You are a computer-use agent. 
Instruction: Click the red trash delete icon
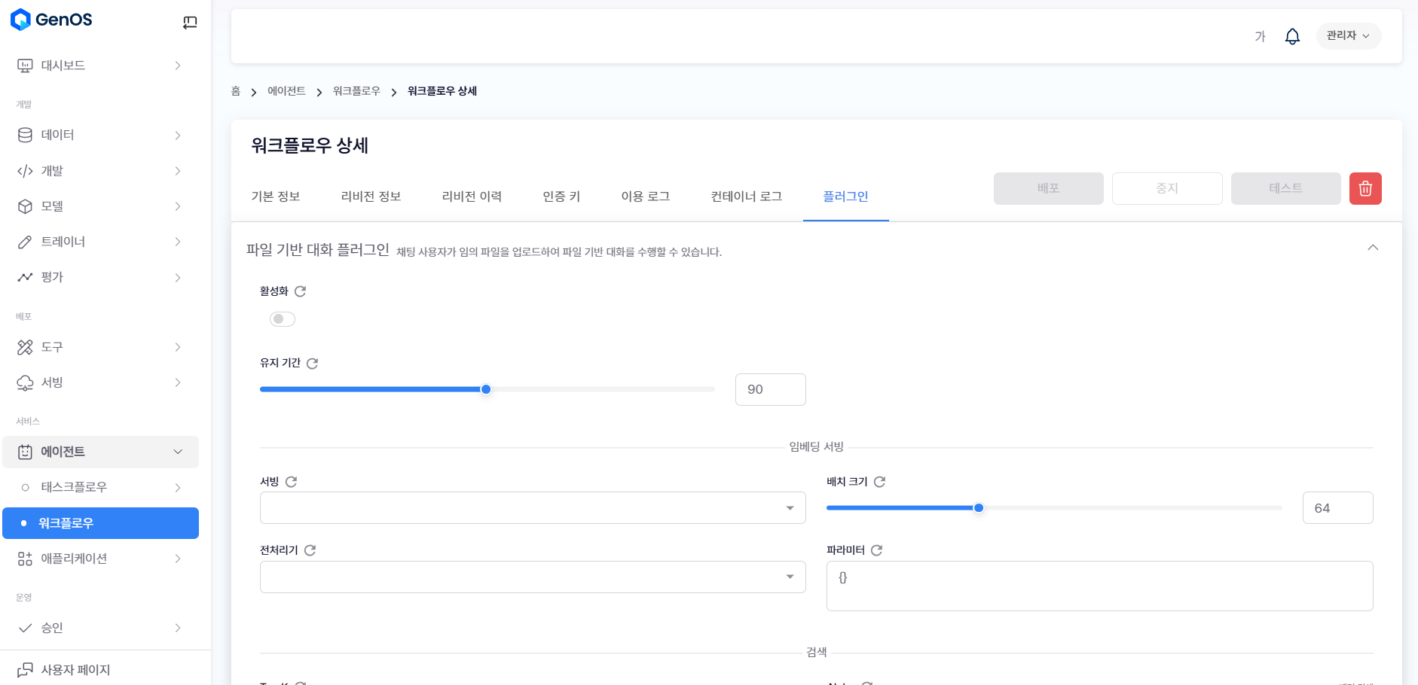pyautogui.click(x=1365, y=188)
